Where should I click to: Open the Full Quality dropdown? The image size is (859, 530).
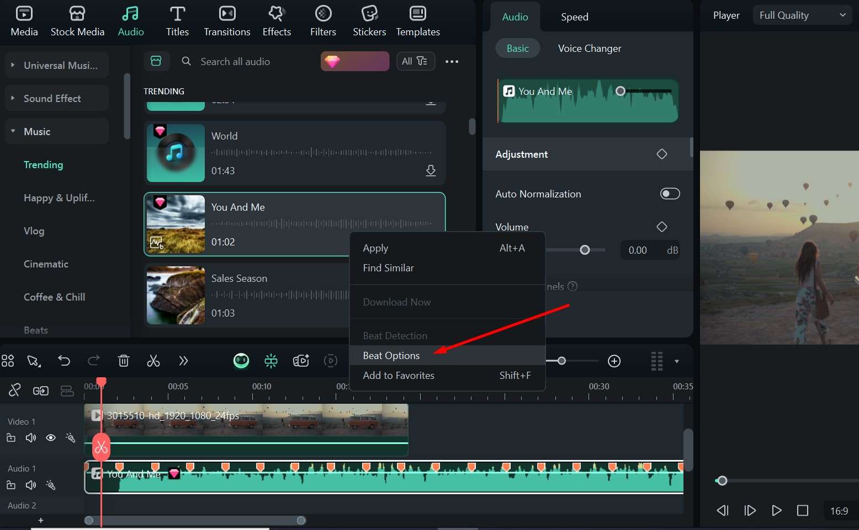[x=802, y=15]
